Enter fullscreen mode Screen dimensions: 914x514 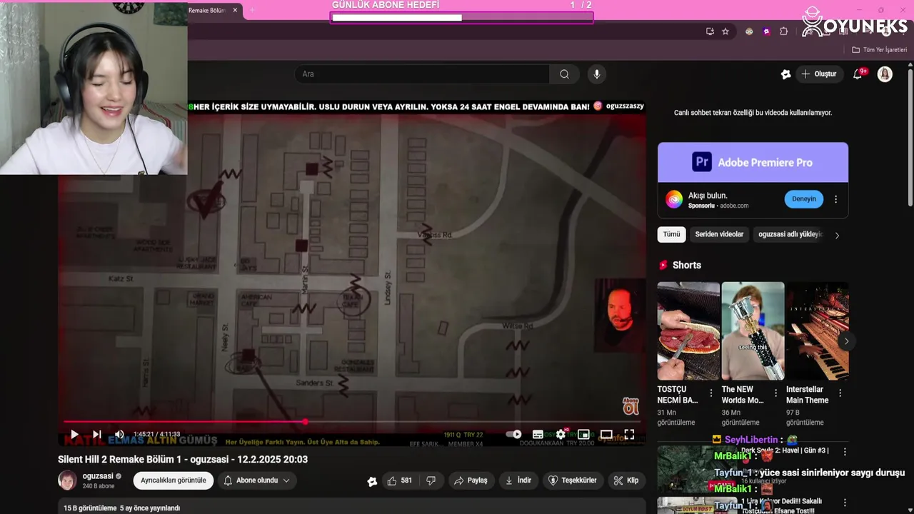point(629,434)
